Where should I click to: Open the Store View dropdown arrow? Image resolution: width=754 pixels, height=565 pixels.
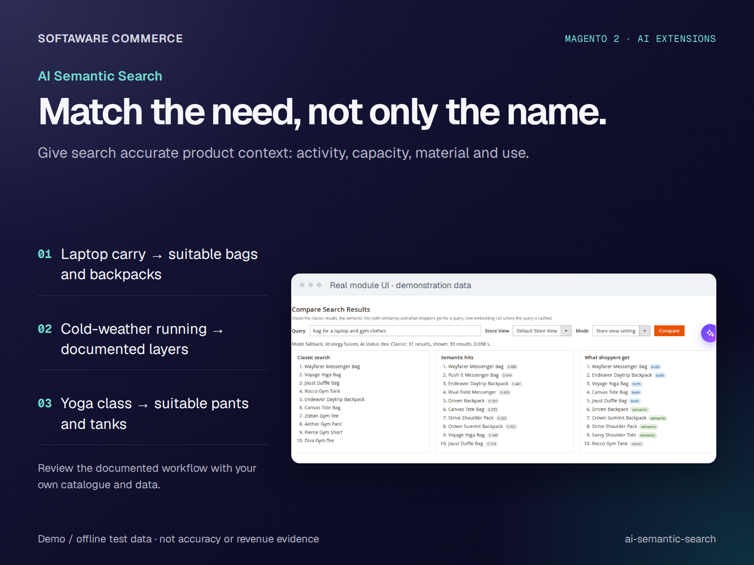(566, 331)
